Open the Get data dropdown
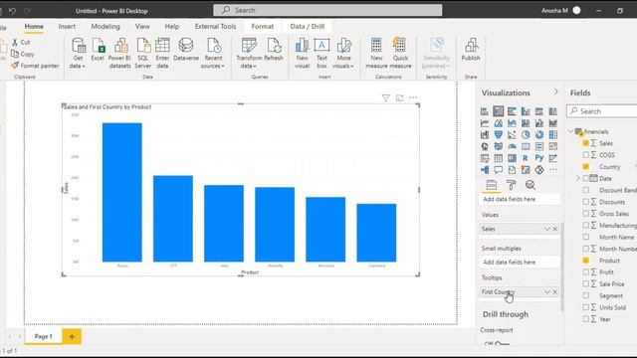 point(78,54)
